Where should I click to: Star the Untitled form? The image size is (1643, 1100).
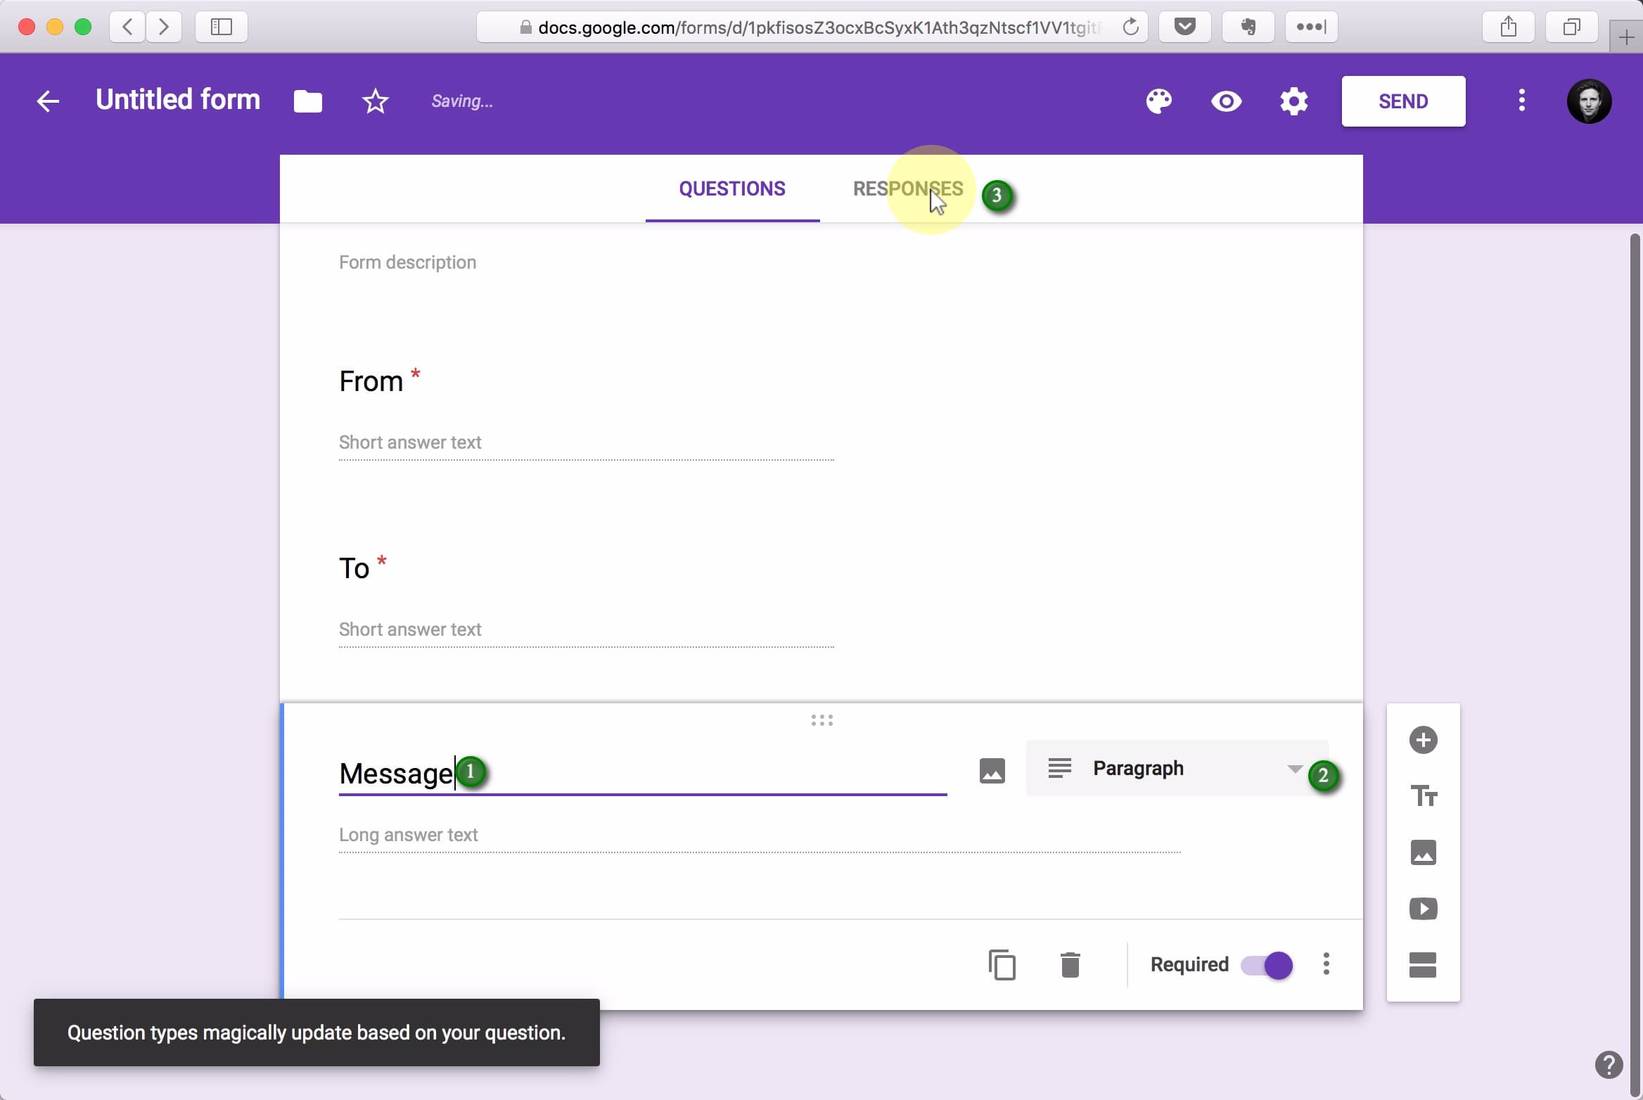point(376,101)
